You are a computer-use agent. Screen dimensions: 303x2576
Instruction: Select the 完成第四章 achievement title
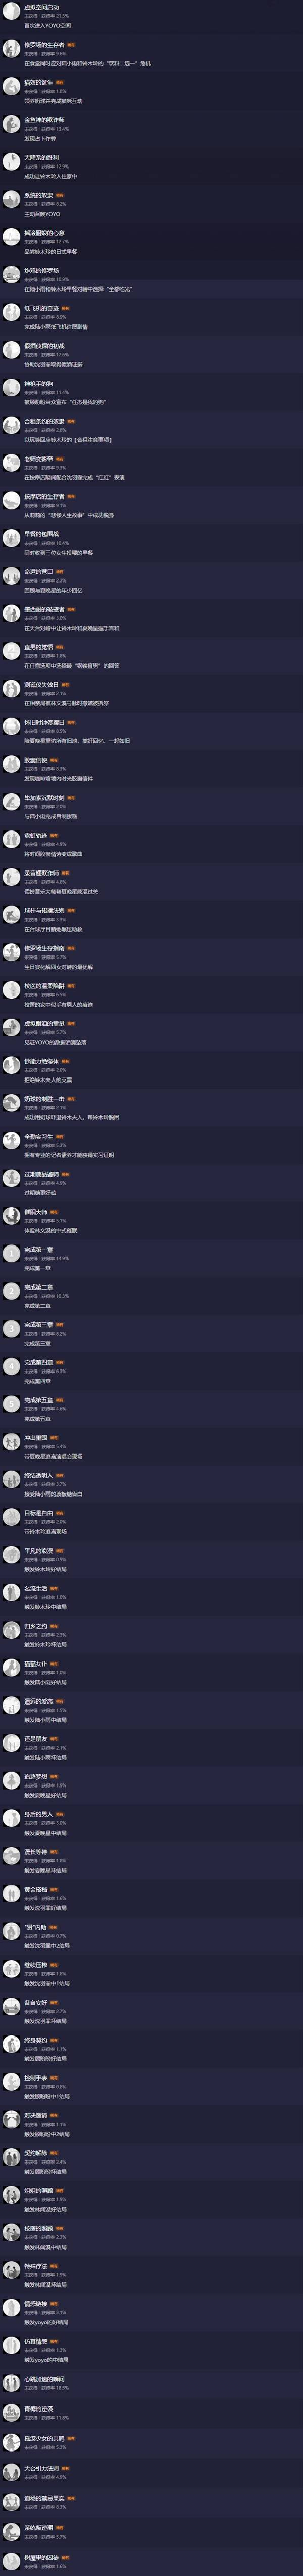[x=39, y=1362]
